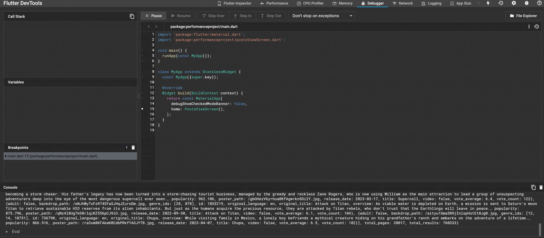544x238 pixels.
Task: Click the Flutter DevTools title
Action: click(x=23, y=3)
